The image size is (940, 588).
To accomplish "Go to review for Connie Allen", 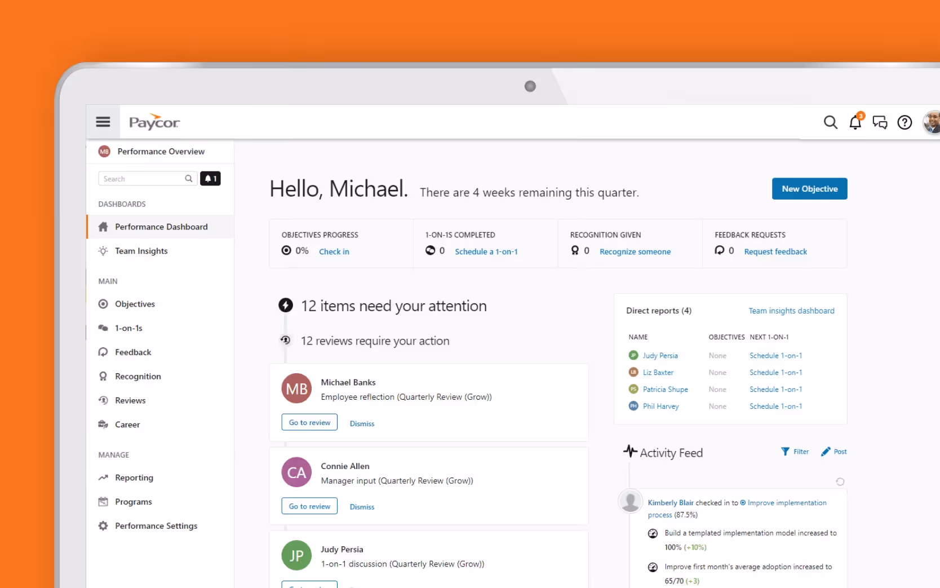I will [309, 506].
